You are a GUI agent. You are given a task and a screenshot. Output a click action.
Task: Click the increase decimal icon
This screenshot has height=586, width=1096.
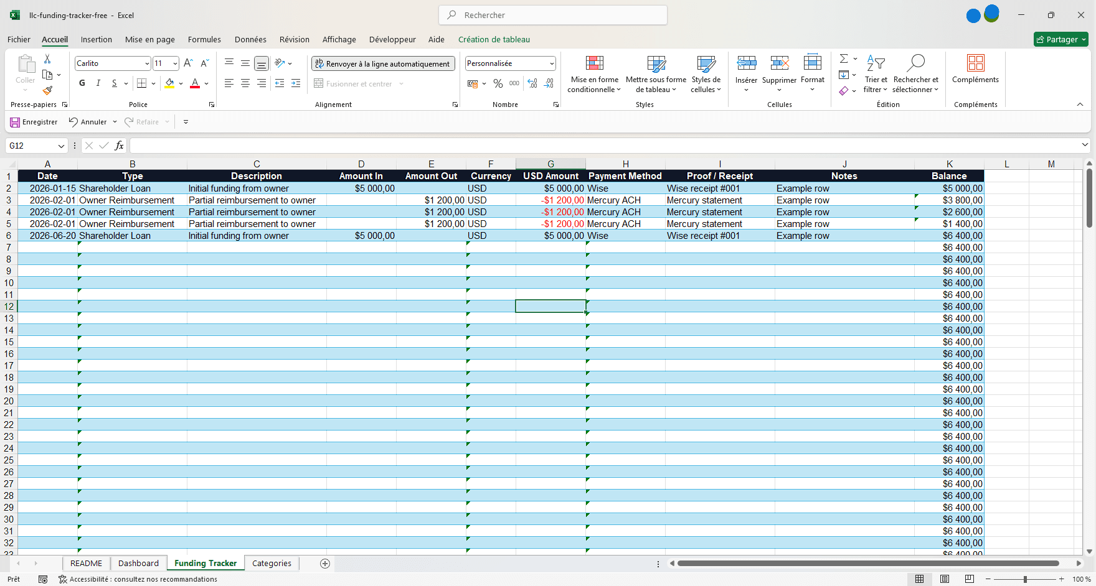point(532,83)
